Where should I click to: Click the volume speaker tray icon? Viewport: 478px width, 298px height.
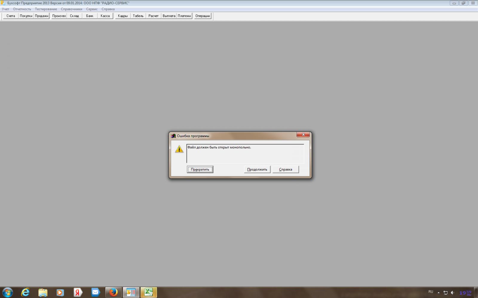coord(452,293)
